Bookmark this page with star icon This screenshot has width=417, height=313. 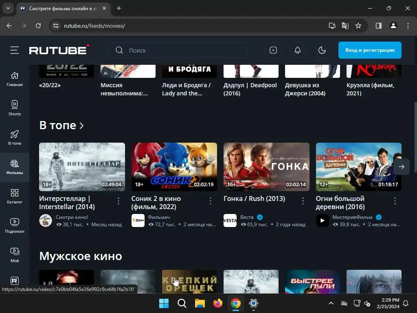click(x=358, y=26)
